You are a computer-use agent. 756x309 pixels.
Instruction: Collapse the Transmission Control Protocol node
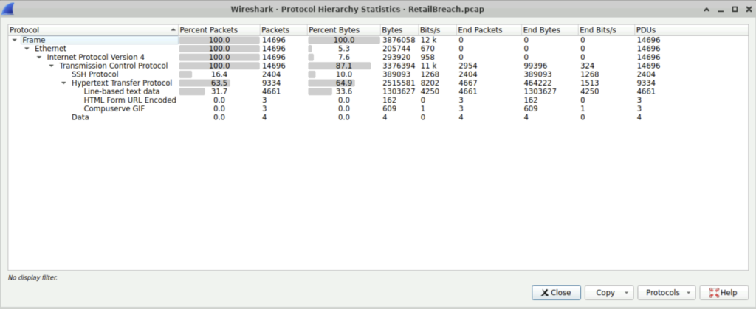point(52,66)
